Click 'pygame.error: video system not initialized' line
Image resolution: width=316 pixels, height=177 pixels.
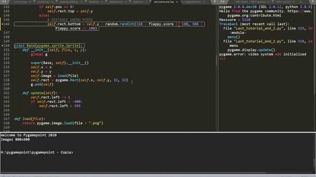pos(263,54)
